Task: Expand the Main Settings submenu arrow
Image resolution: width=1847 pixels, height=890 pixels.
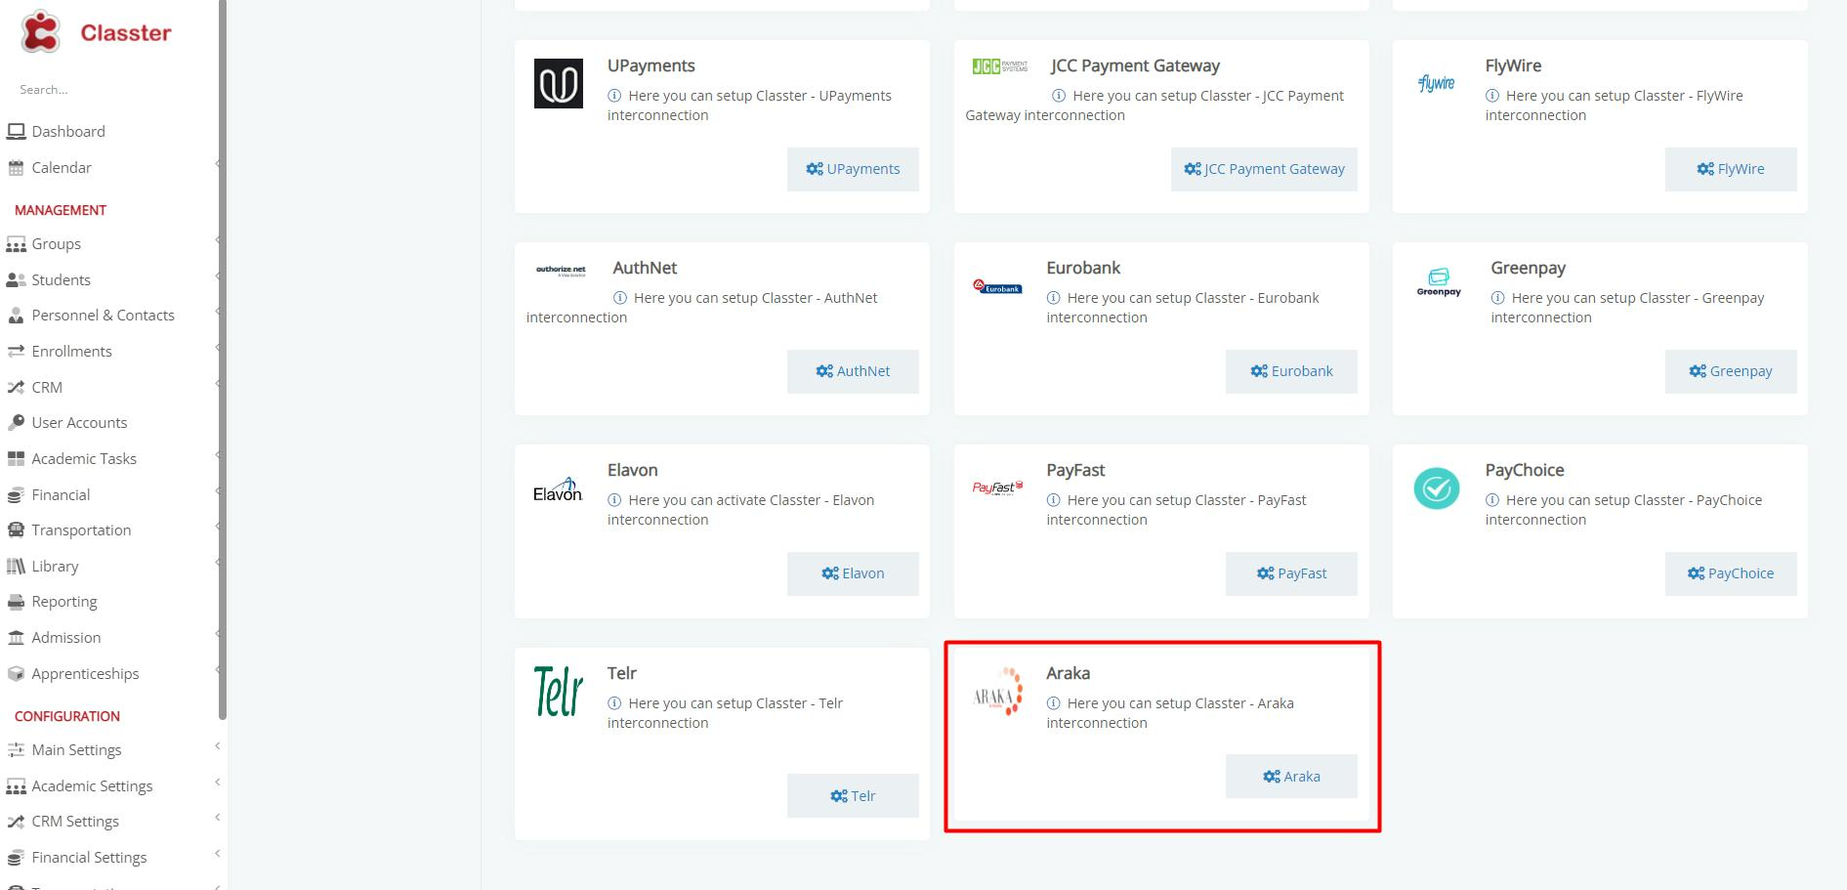Action: [217, 746]
